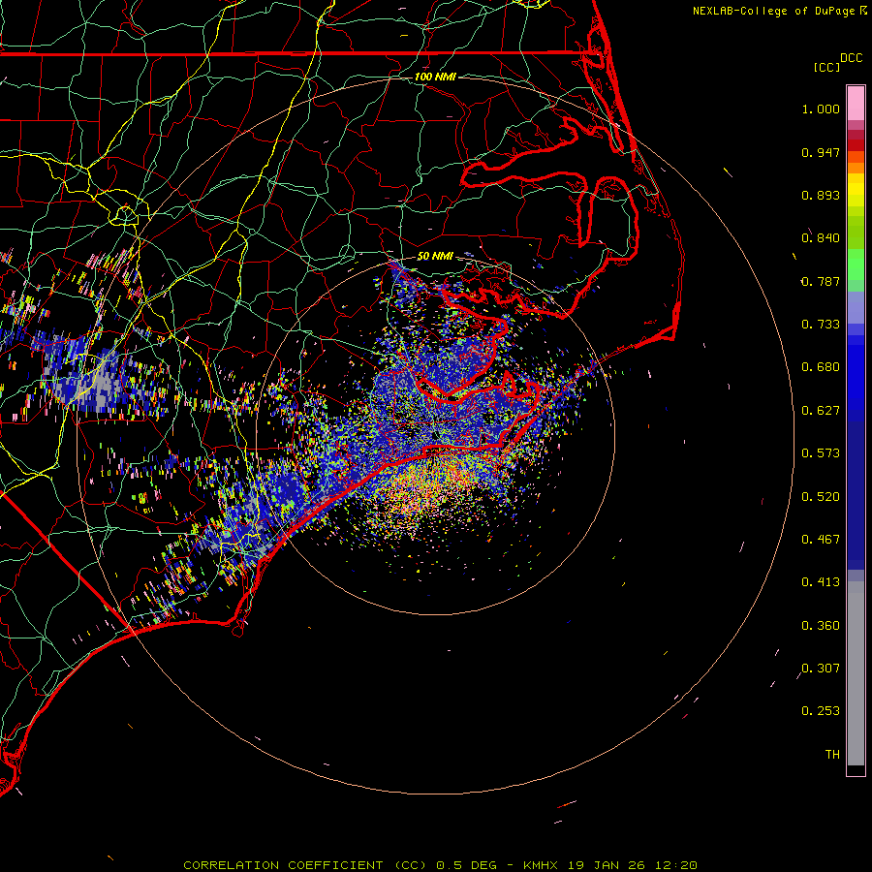Click the 0.840 legend value
This screenshot has height=872, width=872.
point(821,238)
